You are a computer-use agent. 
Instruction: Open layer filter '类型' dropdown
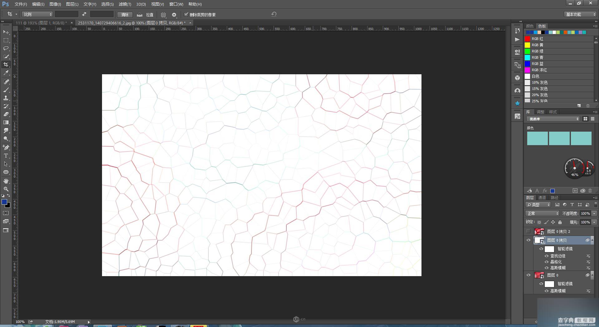(538, 205)
